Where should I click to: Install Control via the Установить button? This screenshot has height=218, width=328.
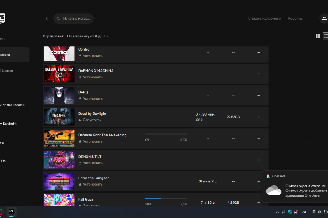pyautogui.click(x=91, y=56)
